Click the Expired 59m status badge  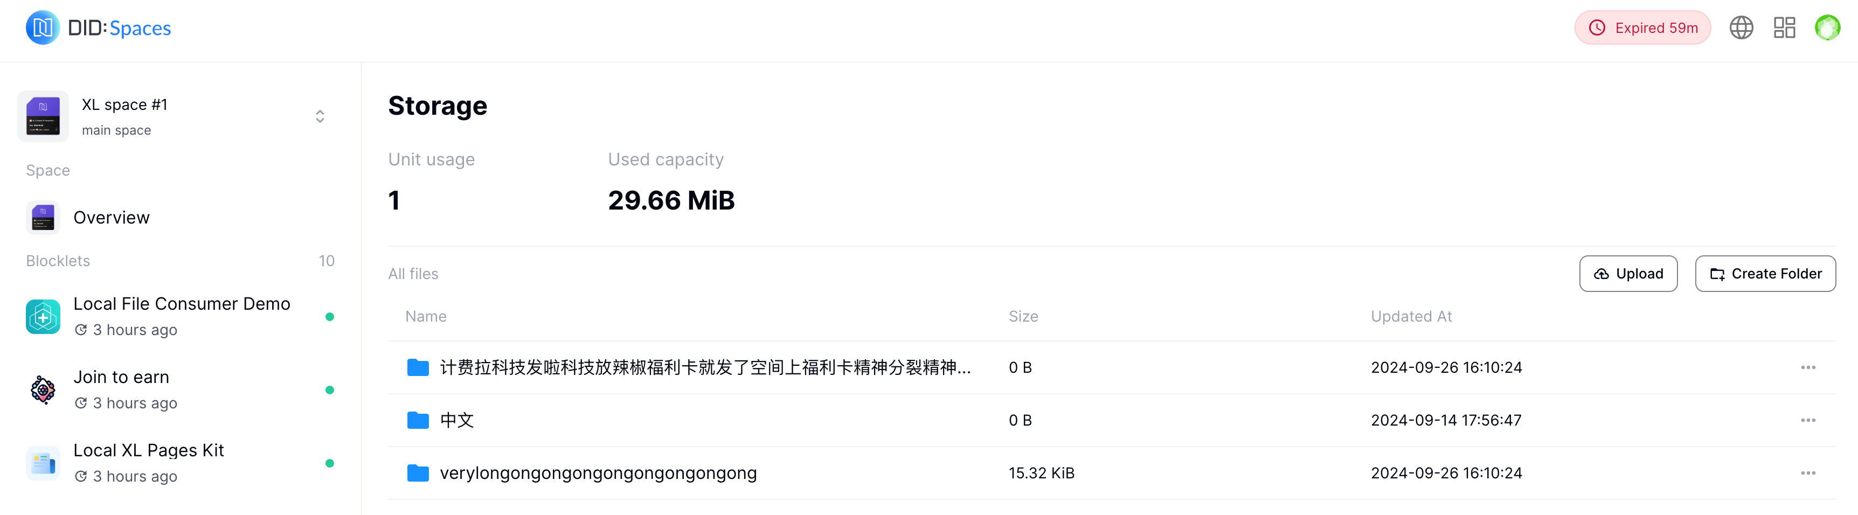[x=1642, y=28]
